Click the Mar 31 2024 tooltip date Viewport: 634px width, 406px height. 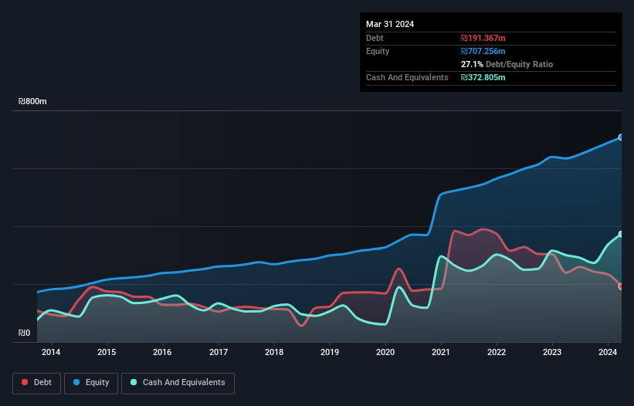(x=390, y=24)
